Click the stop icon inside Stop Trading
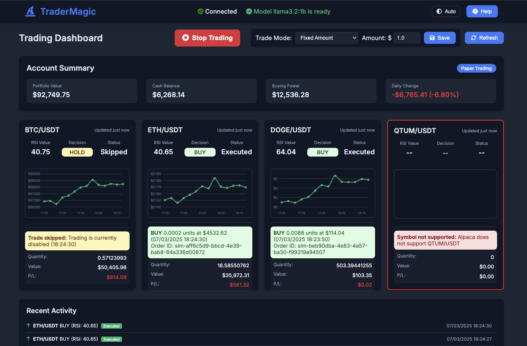This screenshot has height=346, width=527. 185,38
